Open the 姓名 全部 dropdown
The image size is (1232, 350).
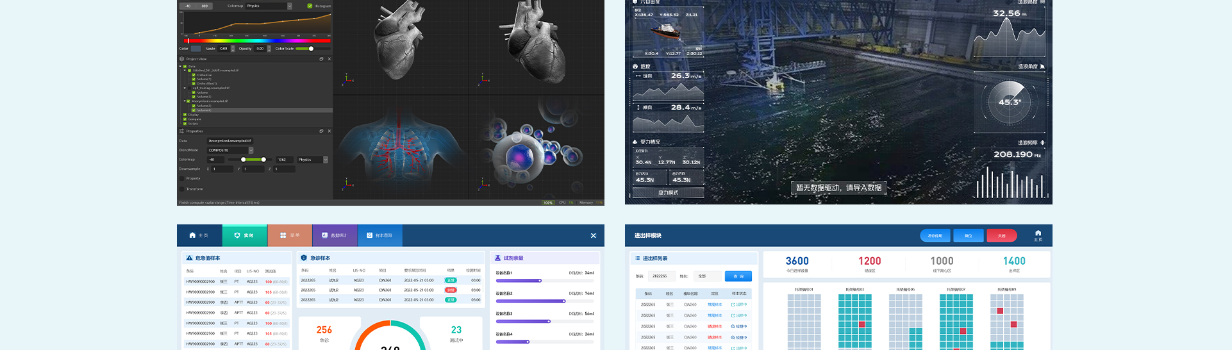point(708,276)
